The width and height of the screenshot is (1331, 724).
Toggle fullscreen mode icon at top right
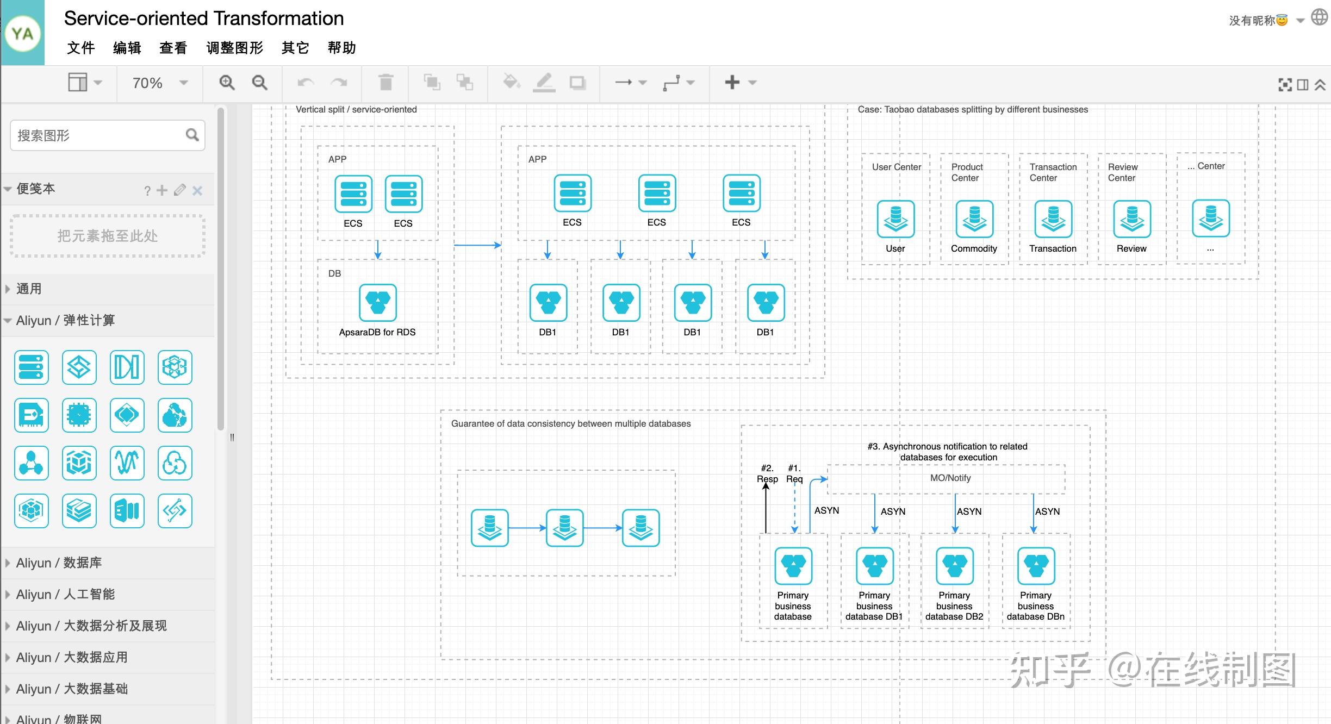tap(1285, 84)
